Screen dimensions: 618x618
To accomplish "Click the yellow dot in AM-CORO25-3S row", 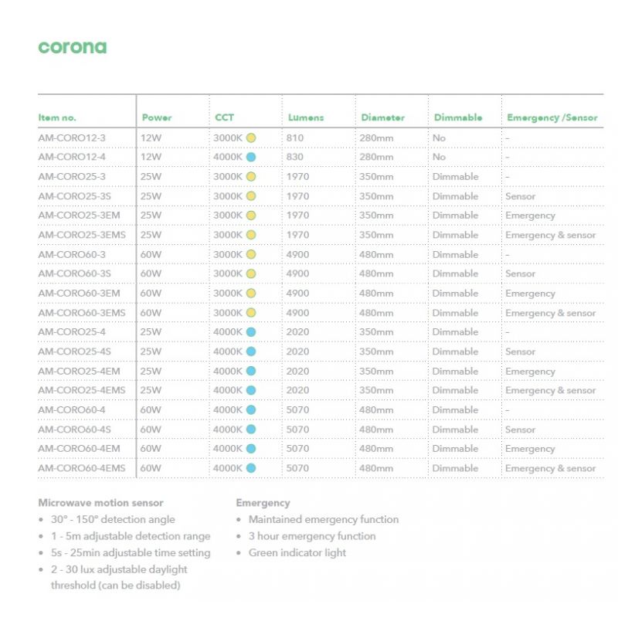I will click(x=251, y=196).
